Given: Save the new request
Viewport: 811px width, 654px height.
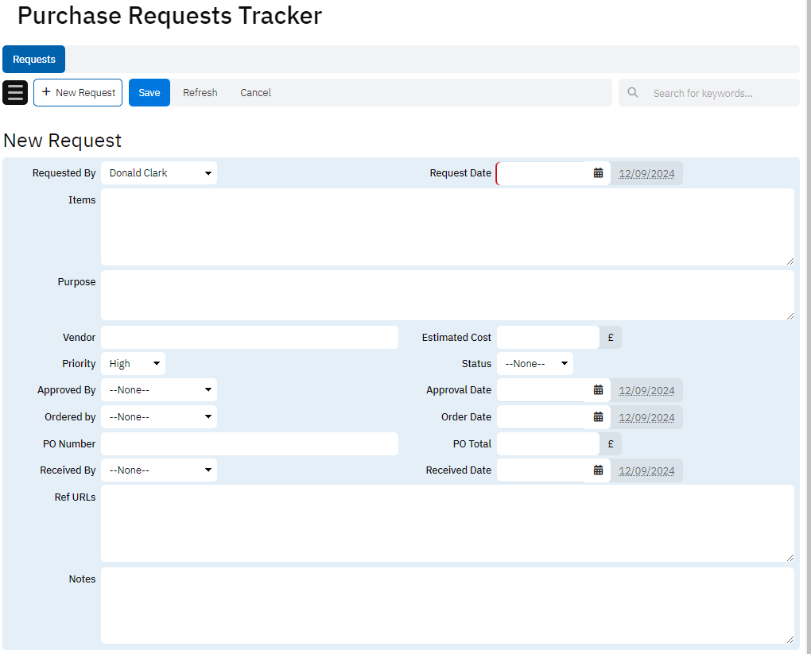Looking at the screenshot, I should (149, 92).
